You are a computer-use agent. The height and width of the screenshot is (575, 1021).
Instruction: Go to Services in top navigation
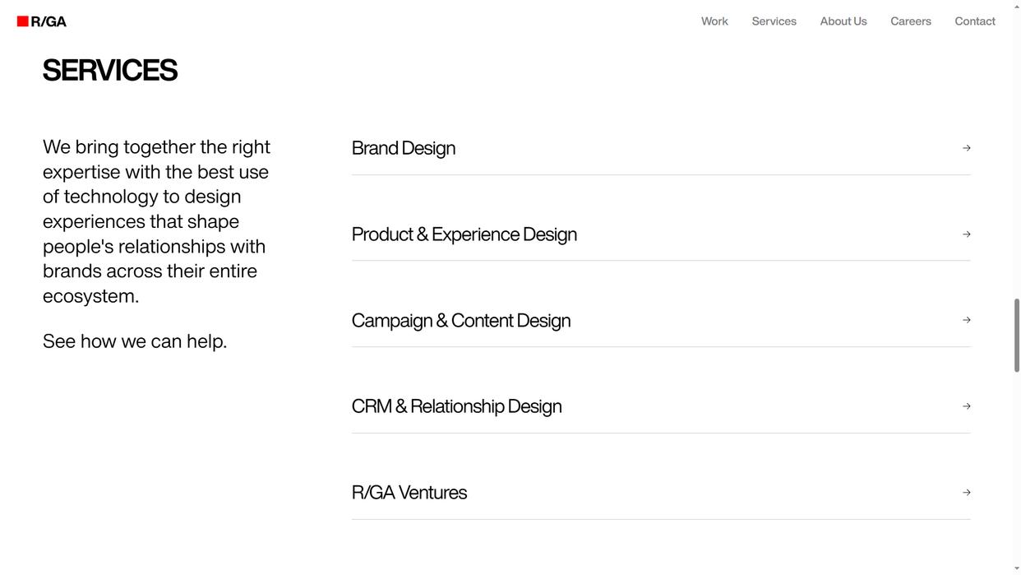(774, 21)
